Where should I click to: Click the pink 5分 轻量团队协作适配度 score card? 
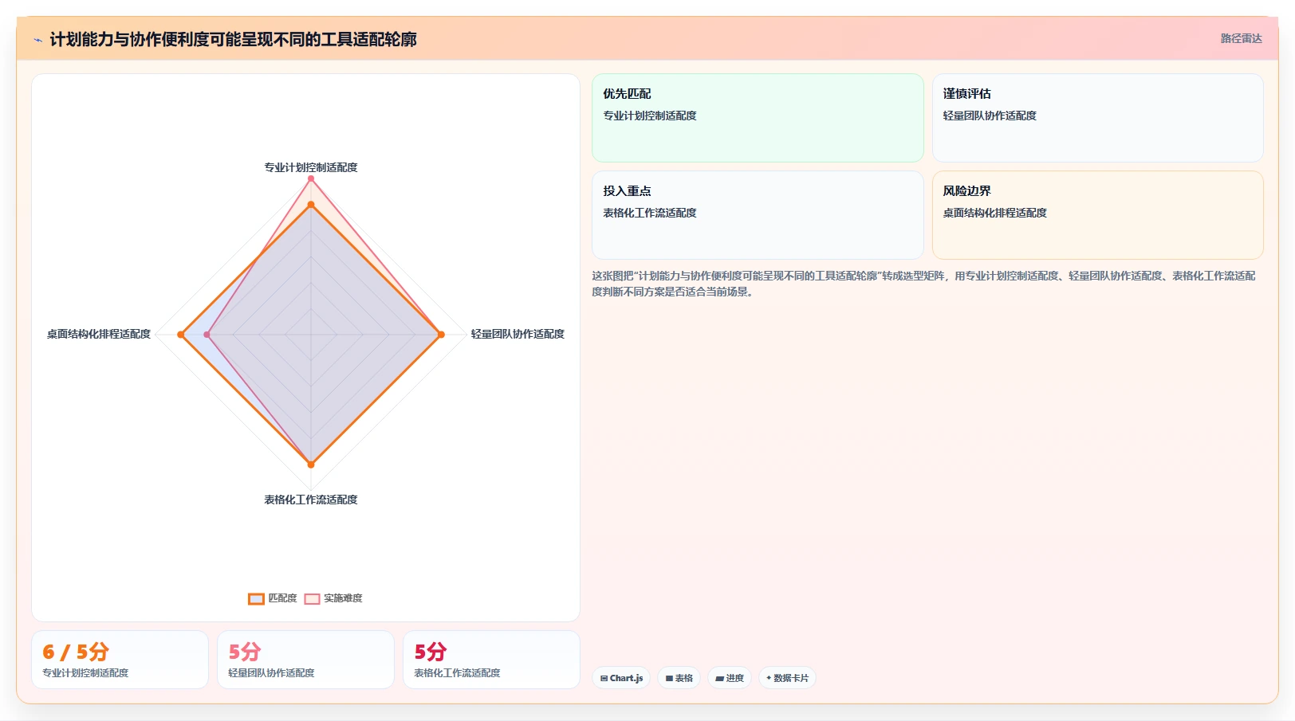[305, 660]
